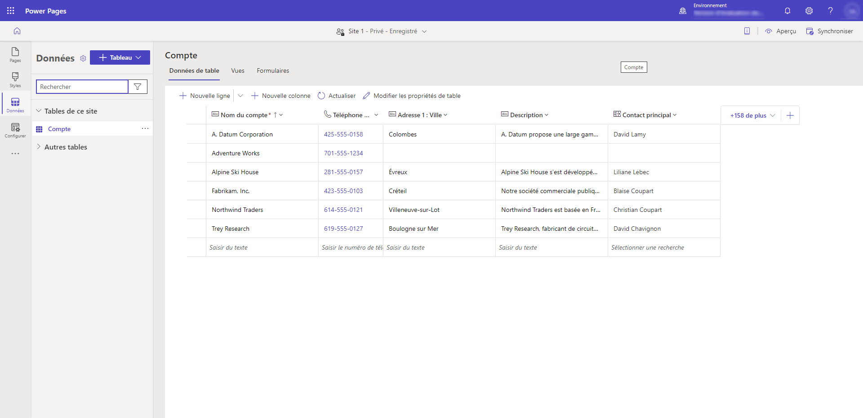Open the Styles workspace in sidebar
This screenshot has height=418, width=863.
(x=15, y=79)
